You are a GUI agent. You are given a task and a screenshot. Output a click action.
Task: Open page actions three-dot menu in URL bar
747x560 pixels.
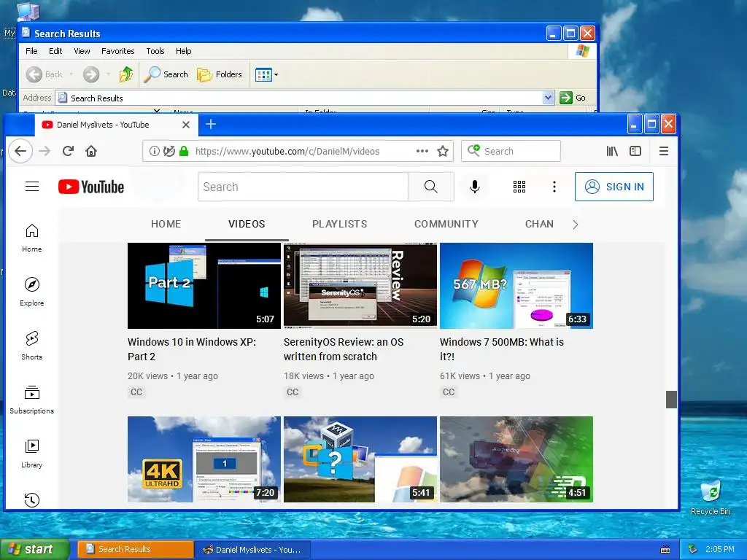[x=422, y=151]
